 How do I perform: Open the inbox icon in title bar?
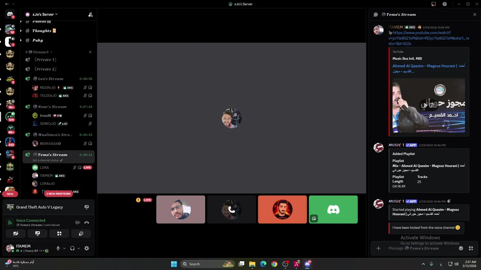click(x=434, y=4)
